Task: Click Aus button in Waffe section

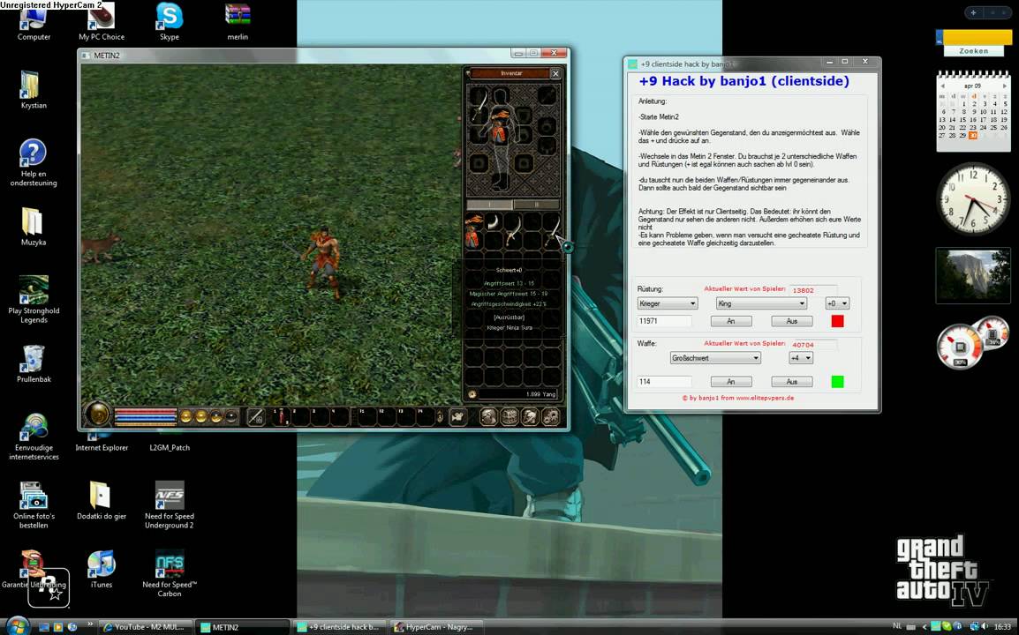Action: click(x=791, y=382)
